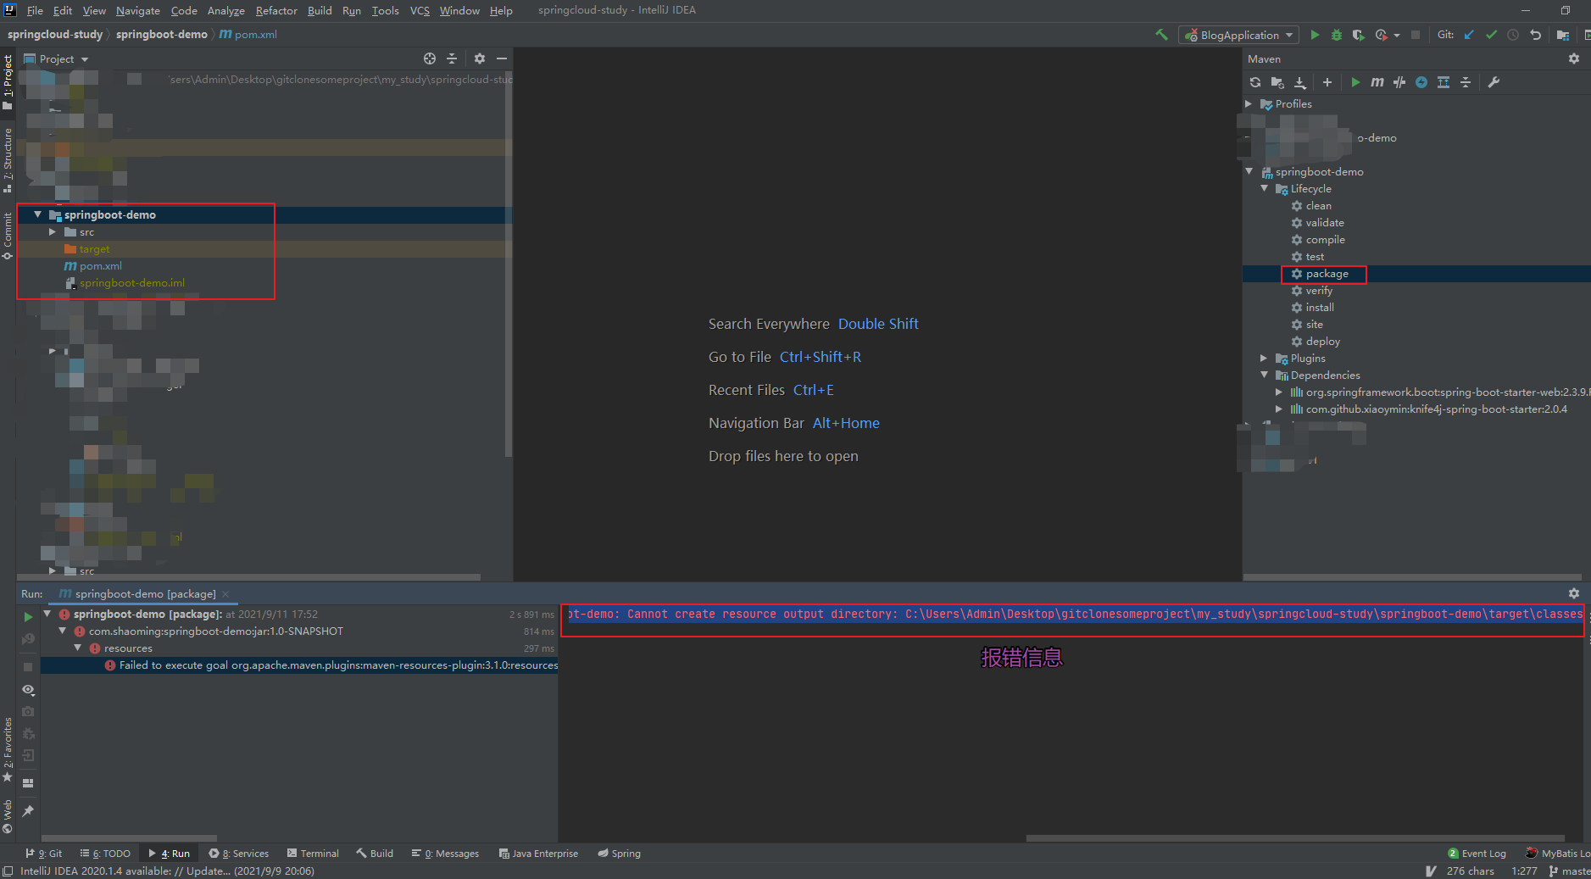
Task: Switch to the Terminal tool tab
Action: [313, 854]
